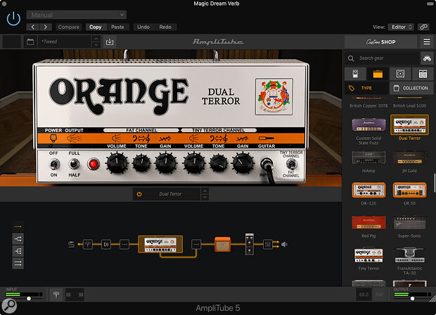Click the Tiny Terror Channel Volume knob
Screen dimensions: 436x315
click(x=194, y=163)
